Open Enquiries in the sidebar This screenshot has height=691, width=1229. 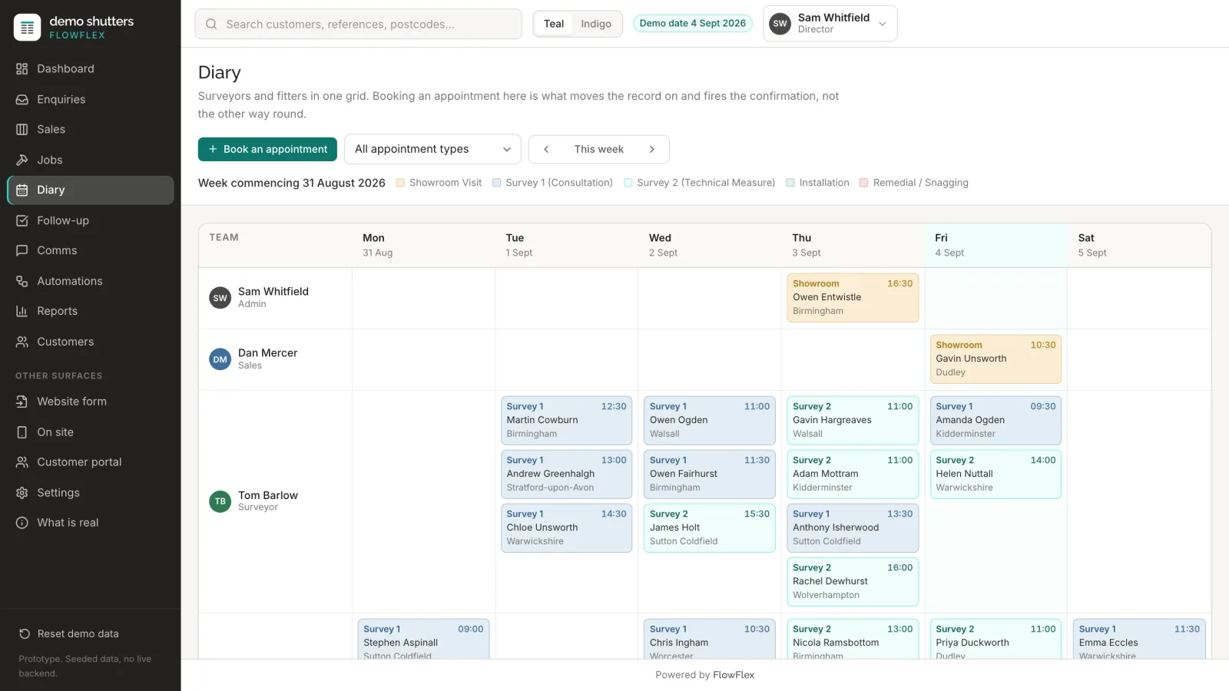[x=91, y=100]
